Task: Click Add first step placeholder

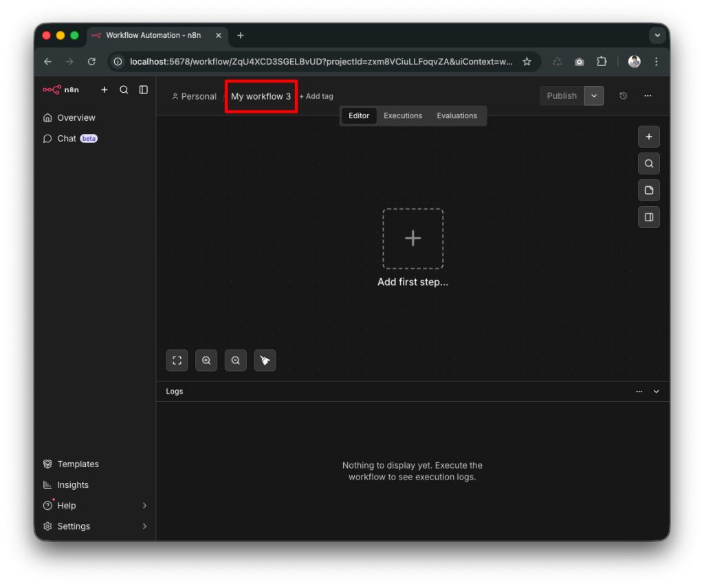Action: point(412,239)
